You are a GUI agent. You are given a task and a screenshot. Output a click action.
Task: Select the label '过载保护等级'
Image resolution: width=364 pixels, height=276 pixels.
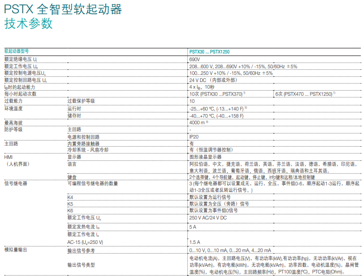81,101
